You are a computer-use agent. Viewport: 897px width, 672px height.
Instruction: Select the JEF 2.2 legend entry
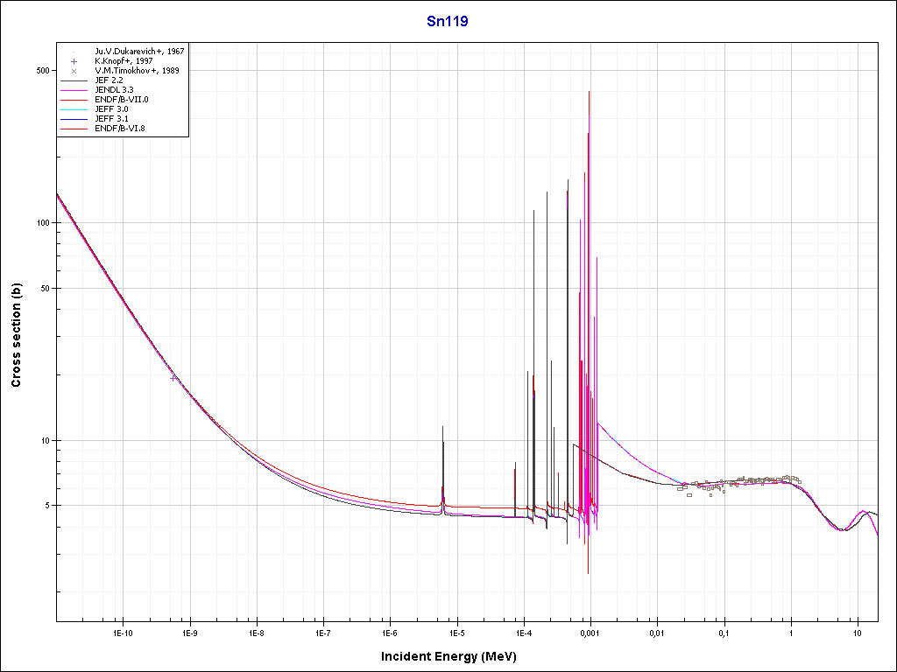tap(109, 80)
